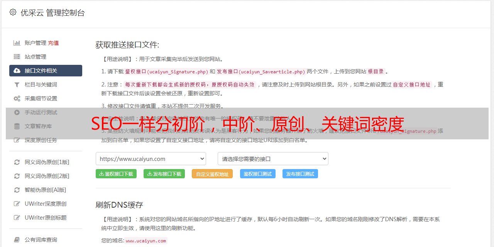Click the bar chart icon for 账户管理
The height and width of the screenshot is (247, 494).
click(x=17, y=43)
